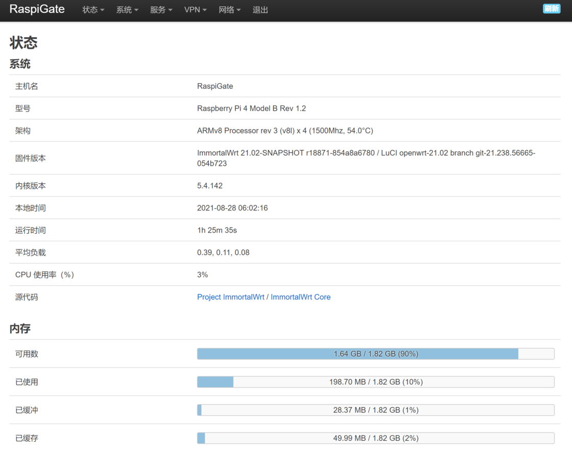The image size is (572, 456).
Task: Expand the 系统 menu in the top navigation
Action: [x=127, y=10]
